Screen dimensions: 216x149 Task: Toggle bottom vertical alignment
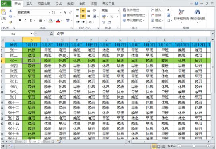[89, 10]
